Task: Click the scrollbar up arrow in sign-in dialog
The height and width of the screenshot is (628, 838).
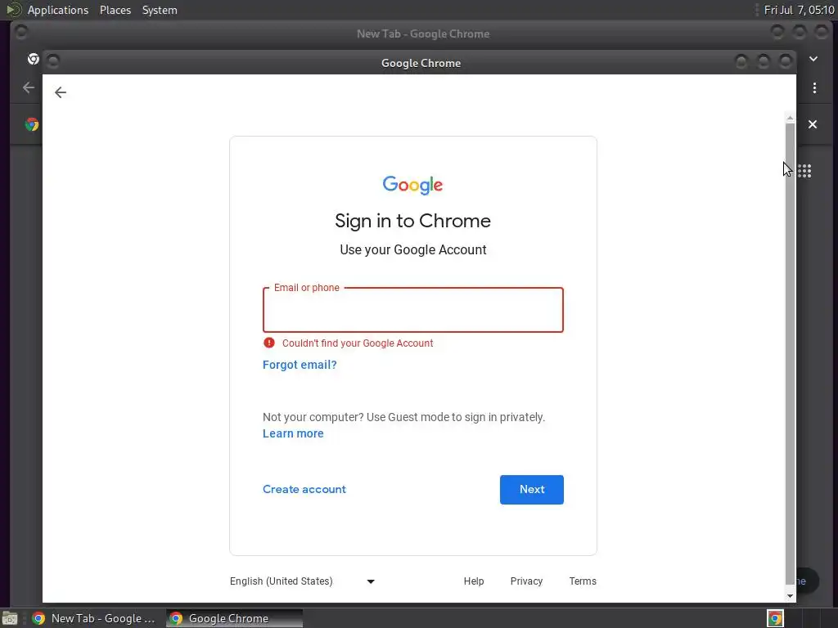Action: tap(790, 118)
